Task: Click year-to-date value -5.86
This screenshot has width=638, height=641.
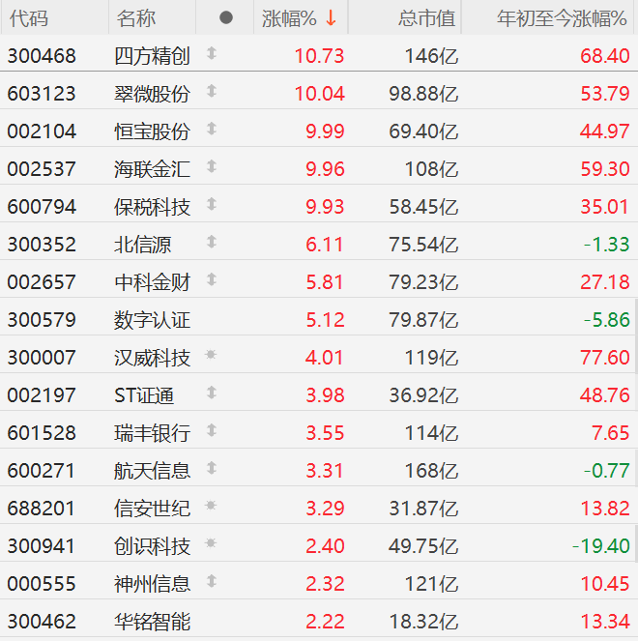Action: click(607, 320)
